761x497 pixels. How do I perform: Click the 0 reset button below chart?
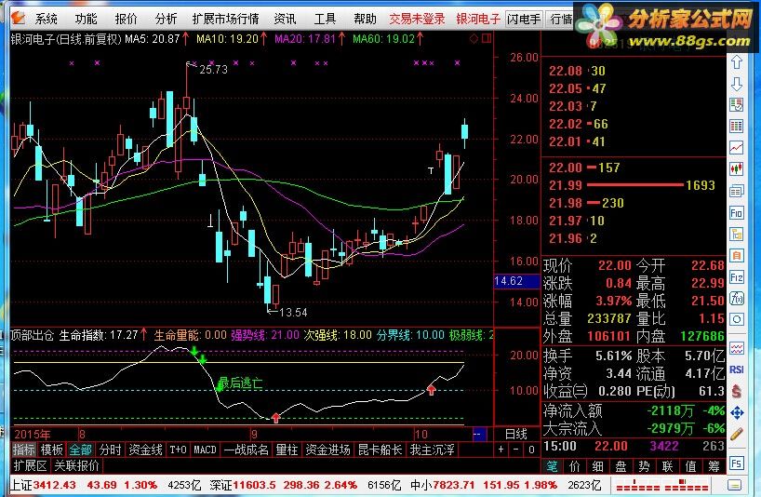click(531, 450)
